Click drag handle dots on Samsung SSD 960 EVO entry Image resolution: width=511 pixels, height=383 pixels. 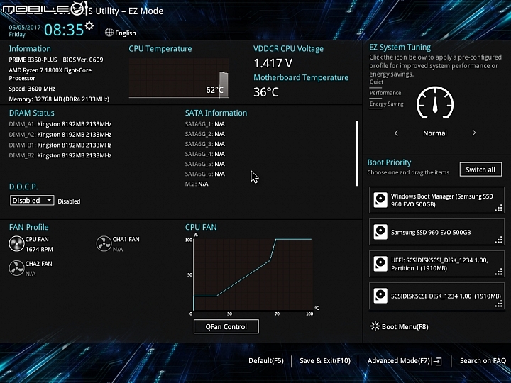pos(499,240)
